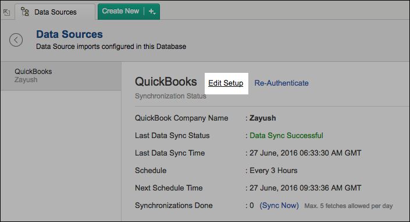Open the plus dropdown beside Create New

(x=152, y=12)
